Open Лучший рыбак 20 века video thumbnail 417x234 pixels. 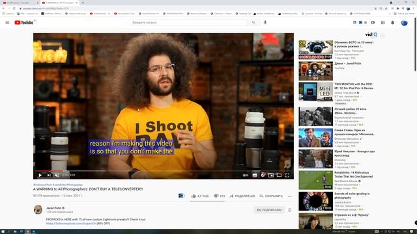315,116
